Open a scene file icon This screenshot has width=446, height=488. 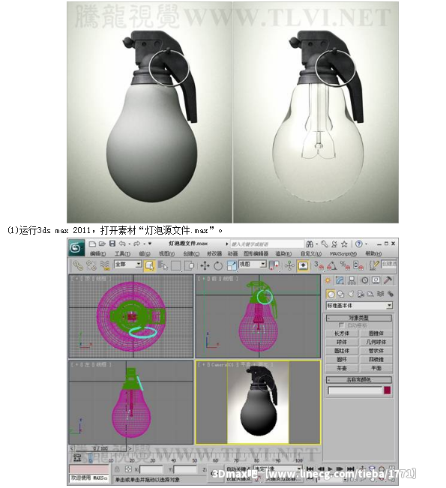(103, 244)
